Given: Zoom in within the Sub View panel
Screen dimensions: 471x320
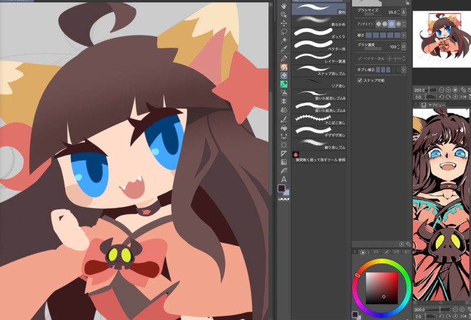Looking at the screenshot, I should pos(462,309).
